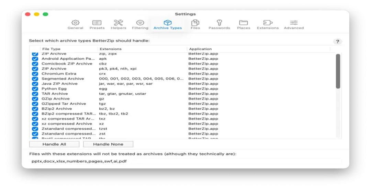
Task: Click the Handle All button
Action: pyautogui.click(x=54, y=144)
